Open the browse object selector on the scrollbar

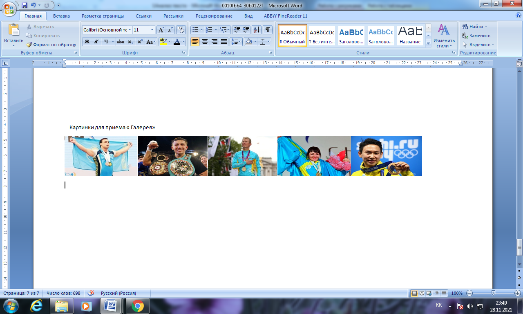[519, 277]
